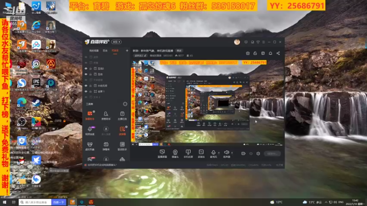The width and height of the screenshot is (367, 206).
Task: Open the Windows Start menu
Action: [4, 202]
